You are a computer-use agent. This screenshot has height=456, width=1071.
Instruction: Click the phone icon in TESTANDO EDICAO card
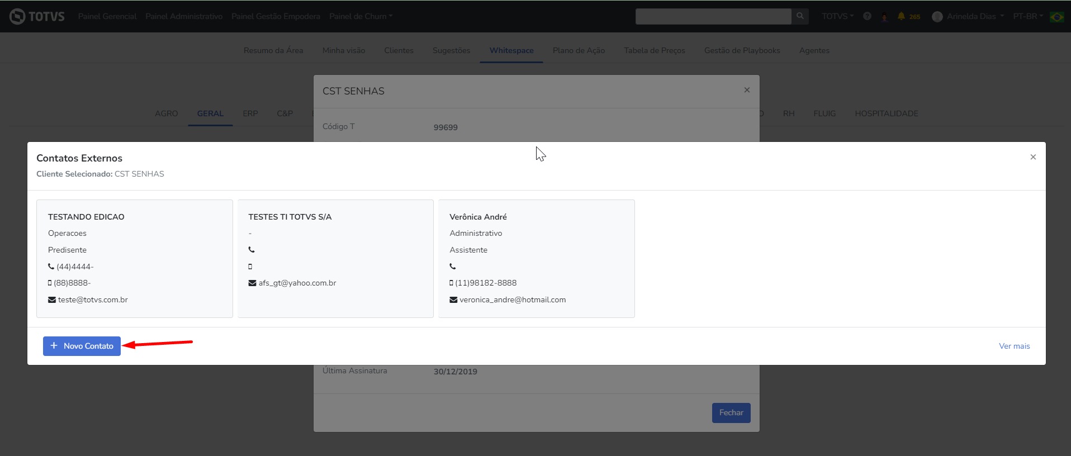click(51, 267)
